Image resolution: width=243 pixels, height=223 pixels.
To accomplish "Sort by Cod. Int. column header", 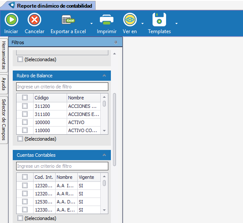I will click(44, 177).
